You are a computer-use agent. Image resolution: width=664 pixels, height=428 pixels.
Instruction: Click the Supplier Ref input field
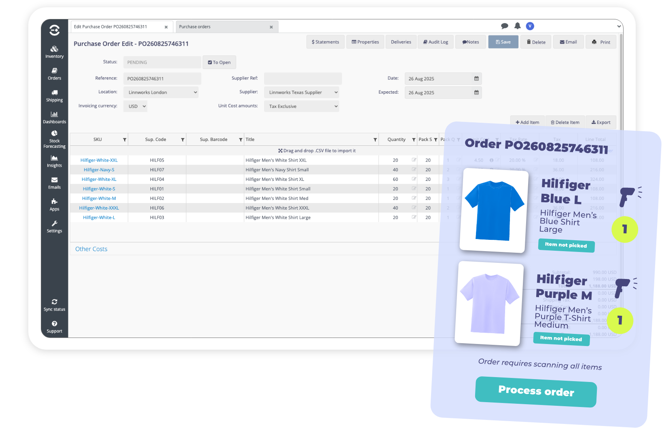coord(302,78)
